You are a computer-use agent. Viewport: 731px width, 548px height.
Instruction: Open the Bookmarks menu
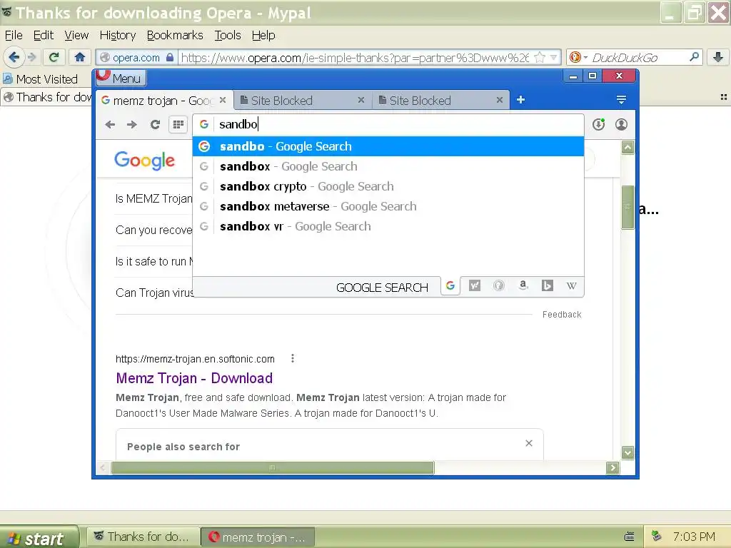[x=175, y=36]
